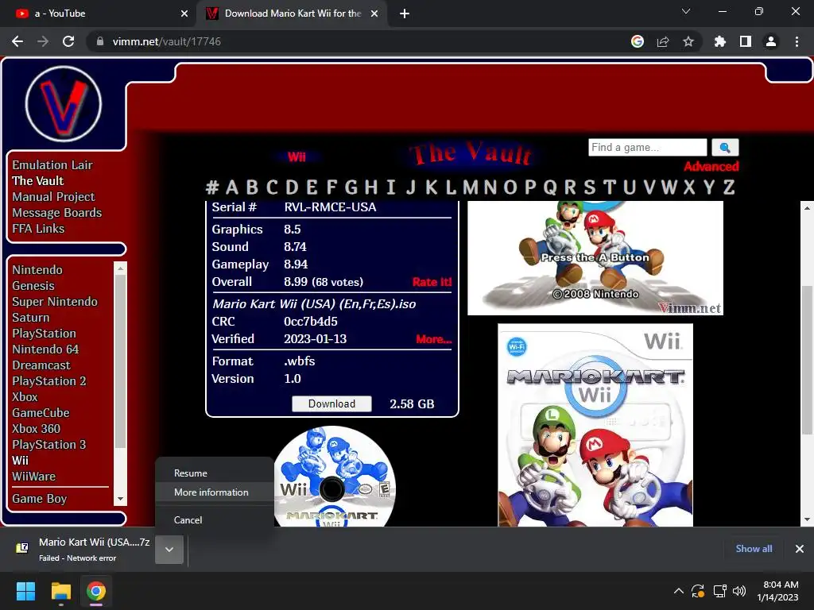
Task: Go back with browser back arrow
Action: tap(17, 41)
